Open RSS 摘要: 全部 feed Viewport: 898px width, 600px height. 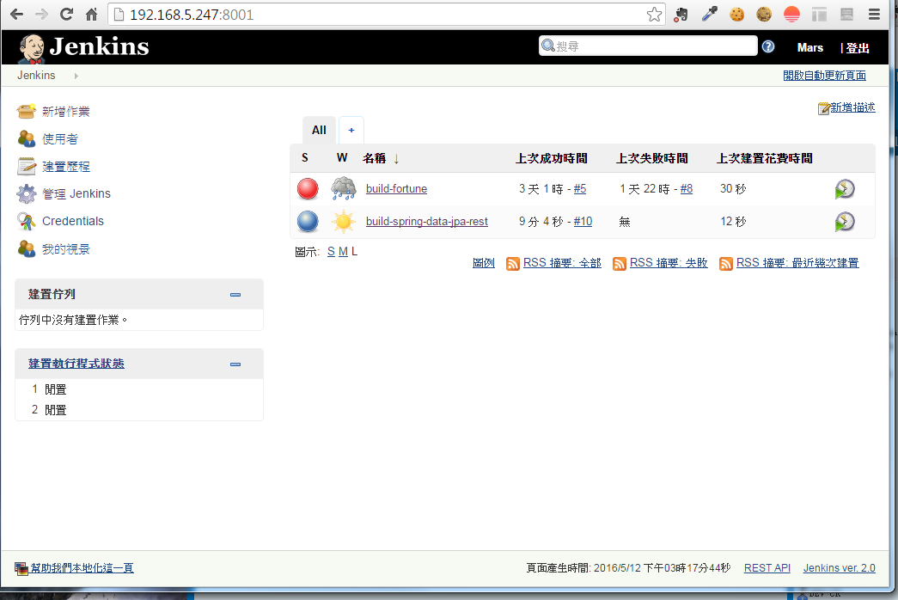pyautogui.click(x=562, y=263)
